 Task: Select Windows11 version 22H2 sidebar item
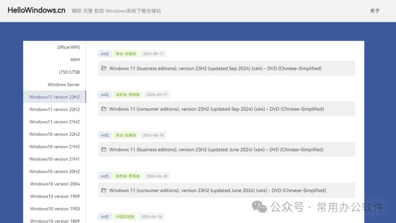pyautogui.click(x=54, y=109)
